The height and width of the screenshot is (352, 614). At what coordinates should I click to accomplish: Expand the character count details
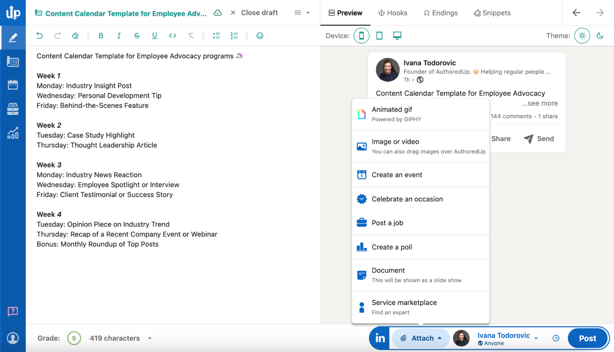pos(149,338)
